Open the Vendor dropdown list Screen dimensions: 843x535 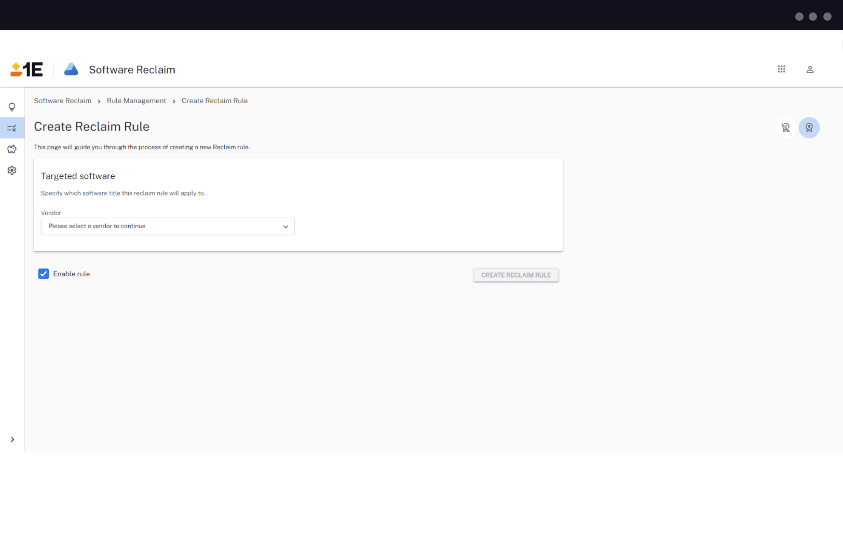pyautogui.click(x=168, y=227)
